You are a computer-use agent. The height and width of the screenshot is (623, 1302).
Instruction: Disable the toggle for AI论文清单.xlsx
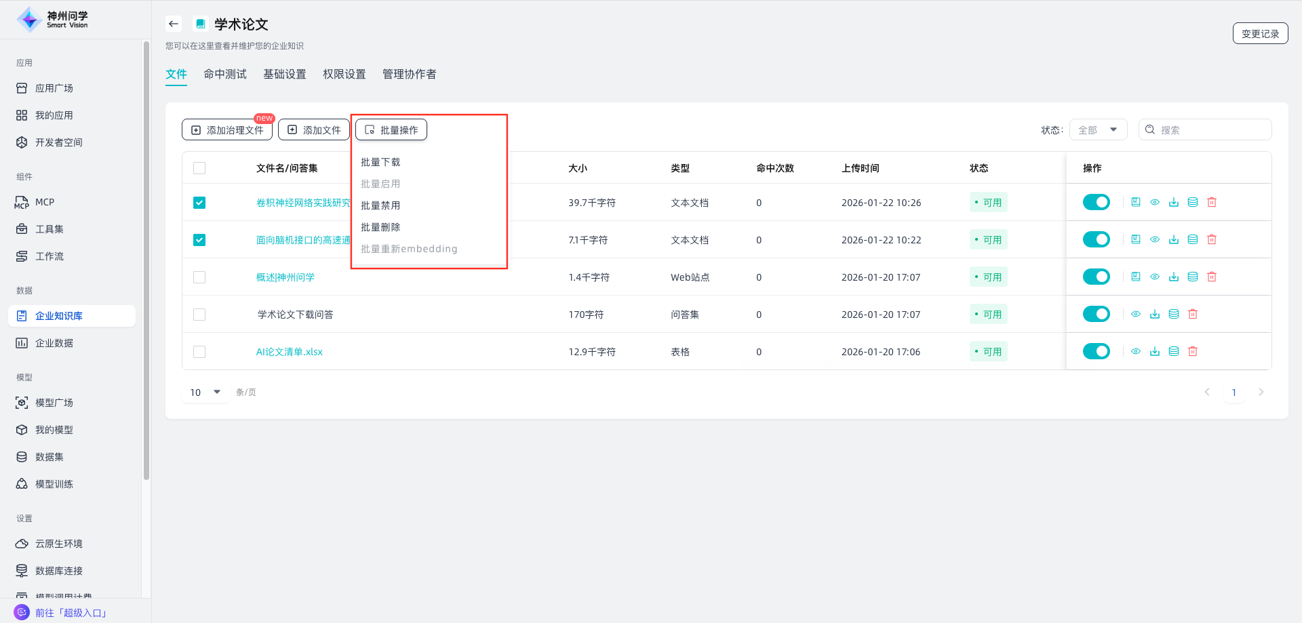coord(1096,351)
